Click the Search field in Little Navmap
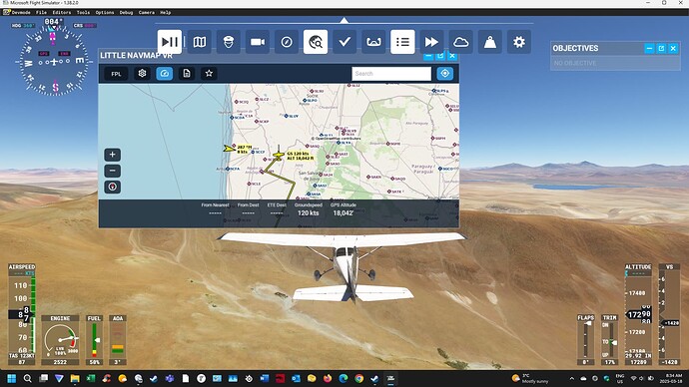 point(391,74)
